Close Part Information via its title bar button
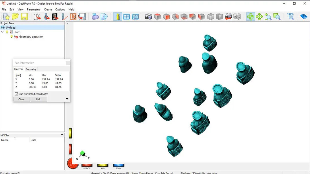 click(x=68, y=63)
